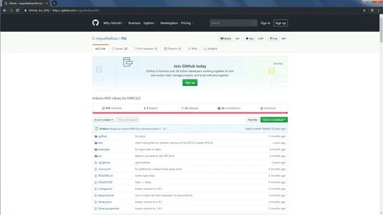
Task: Open the keywords.txt file
Action: click(106, 195)
